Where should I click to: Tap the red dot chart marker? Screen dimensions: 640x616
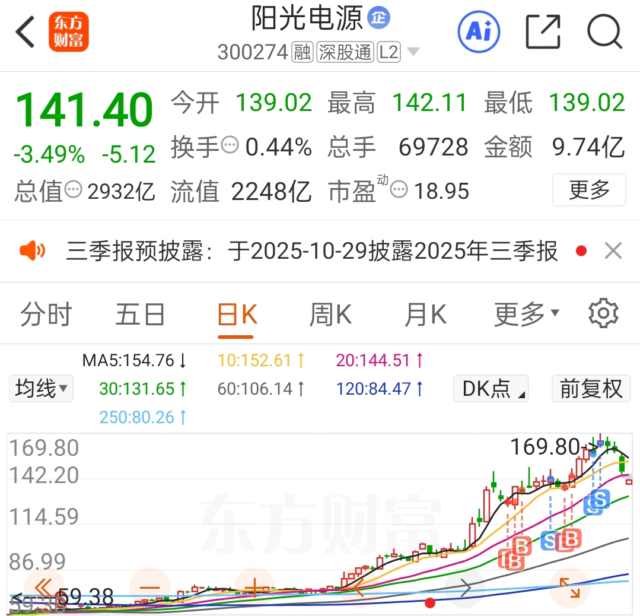[x=430, y=602]
